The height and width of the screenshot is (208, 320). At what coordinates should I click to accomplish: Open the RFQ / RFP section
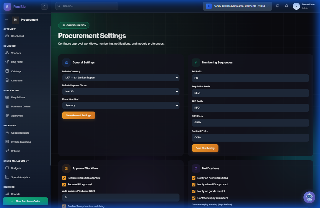pos(16,62)
